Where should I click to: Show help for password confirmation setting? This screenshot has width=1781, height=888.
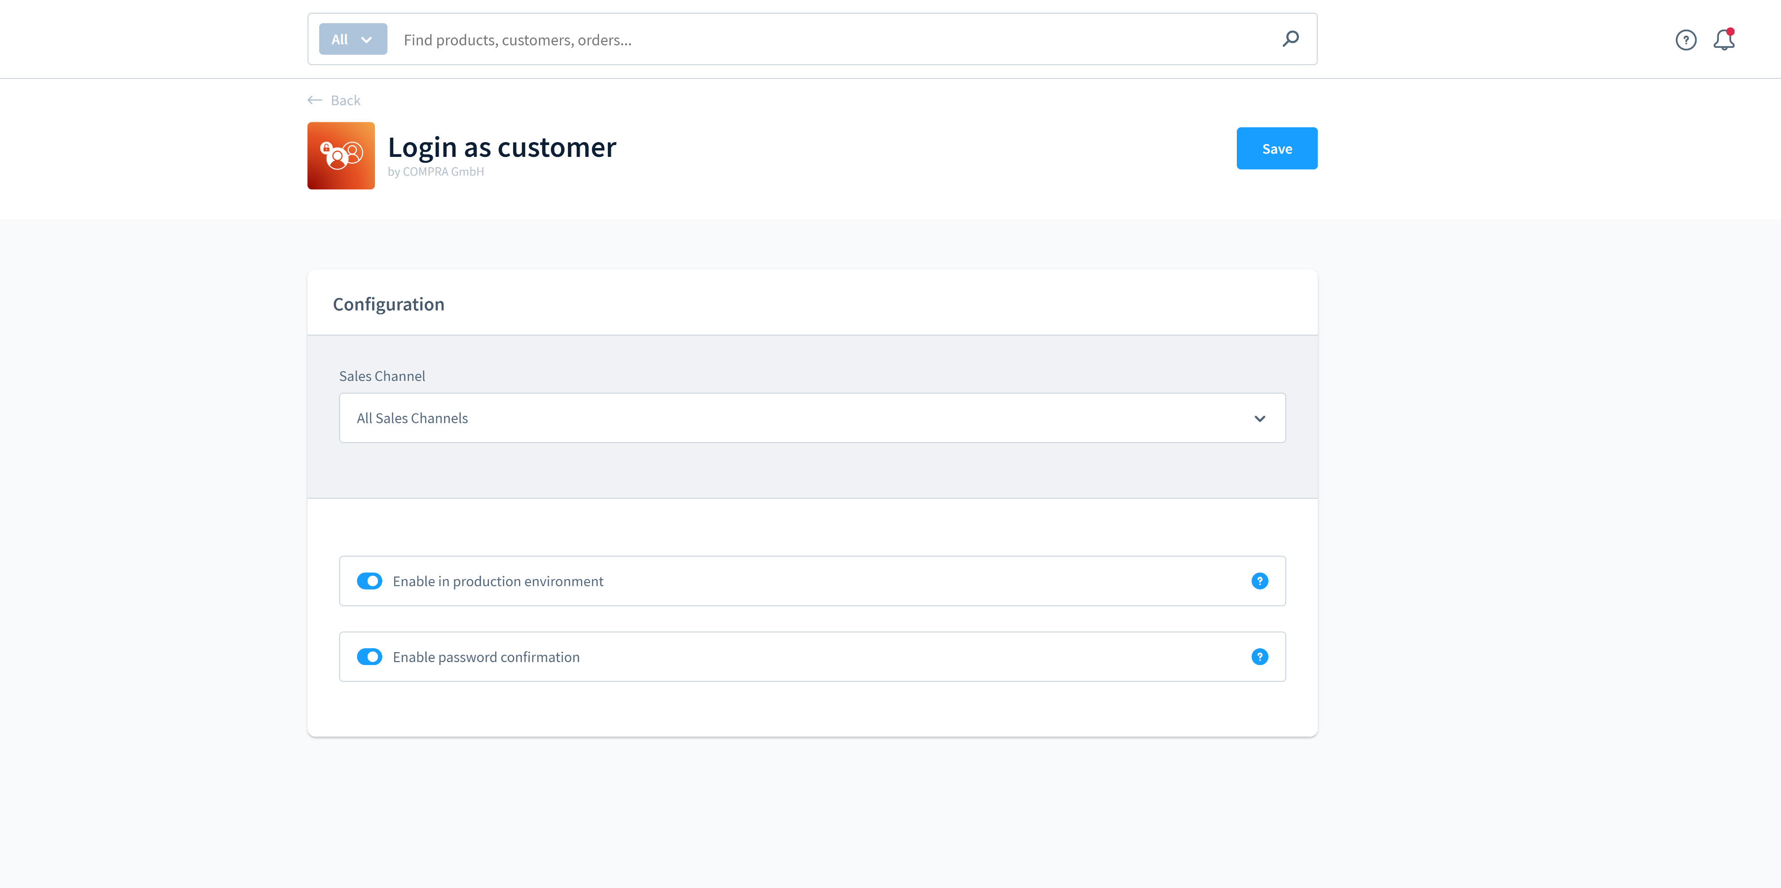1260,657
